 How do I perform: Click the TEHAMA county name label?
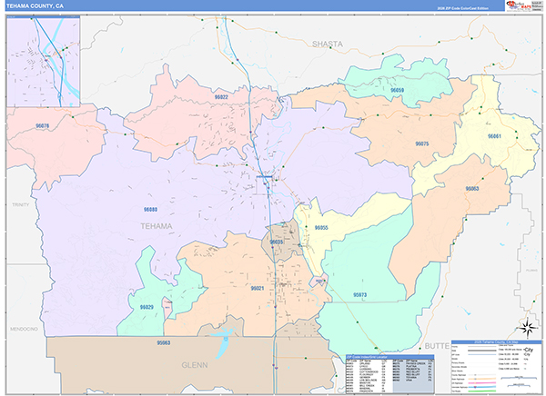click(156, 225)
